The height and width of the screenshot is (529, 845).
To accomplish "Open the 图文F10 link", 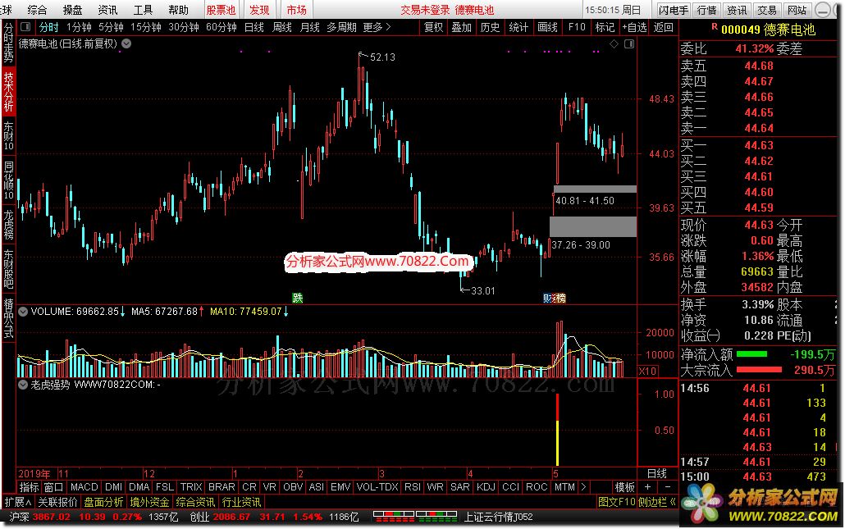I will click(x=616, y=502).
